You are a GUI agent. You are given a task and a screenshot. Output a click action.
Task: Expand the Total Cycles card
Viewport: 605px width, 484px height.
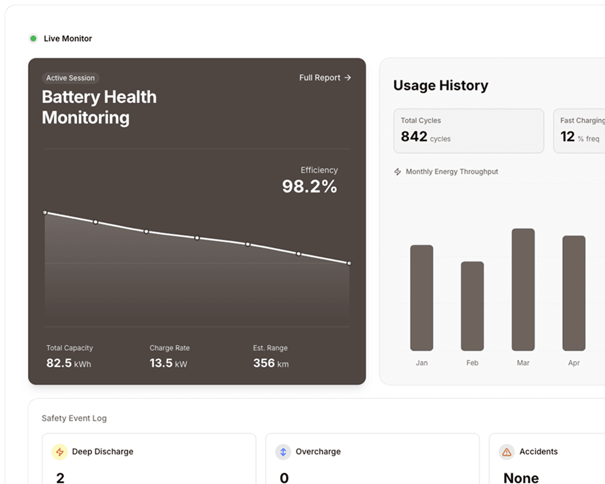[469, 131]
